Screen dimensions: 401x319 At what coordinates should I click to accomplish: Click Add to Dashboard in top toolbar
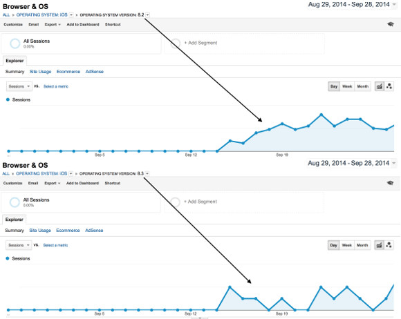tap(83, 25)
